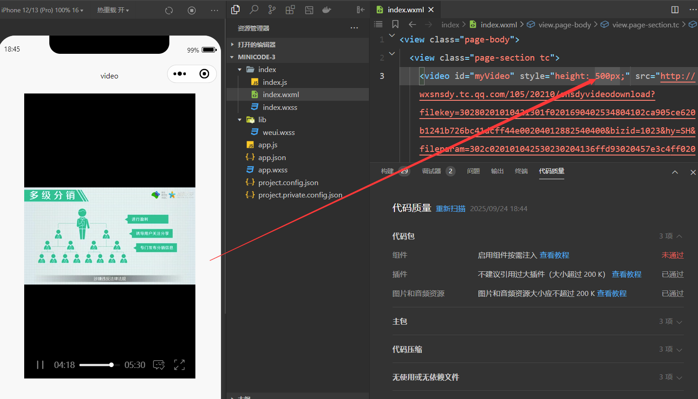Switch to the 构建 tab
The height and width of the screenshot is (399, 698).
click(x=388, y=171)
